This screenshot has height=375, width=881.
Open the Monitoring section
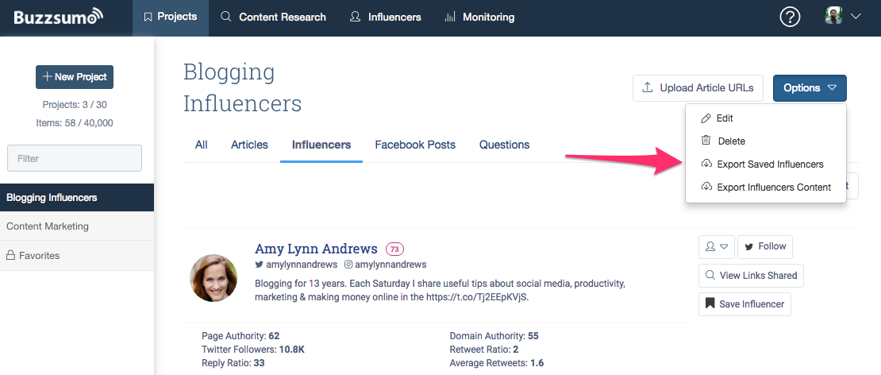pos(479,17)
